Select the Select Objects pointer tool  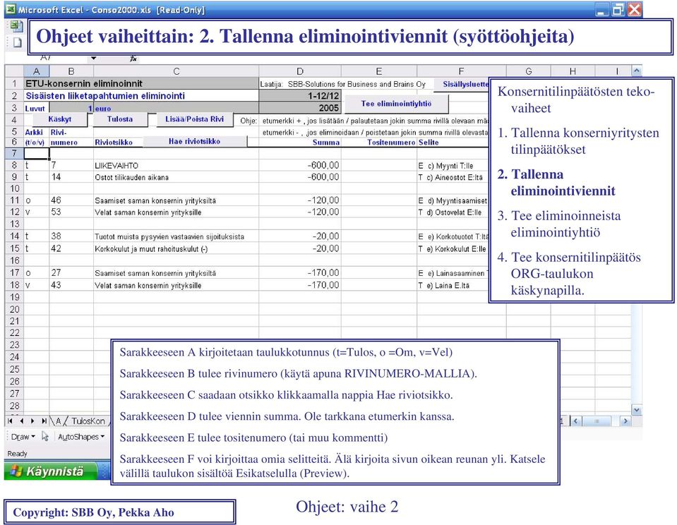pos(45,437)
